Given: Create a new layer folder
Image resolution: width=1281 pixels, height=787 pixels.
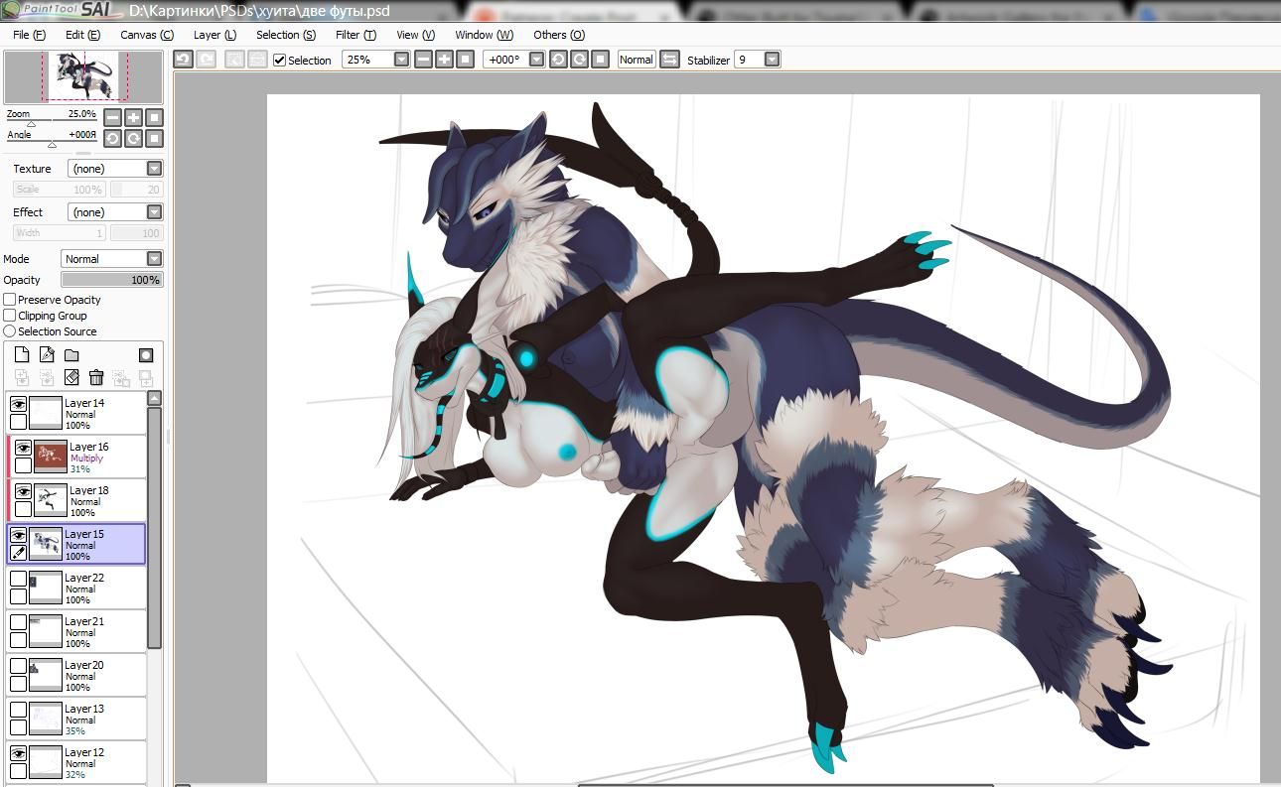Looking at the screenshot, I should (71, 355).
